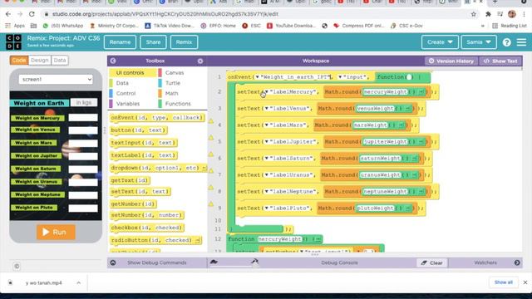
Task: Click the Weight on Earth input field
Action: [x=84, y=102]
